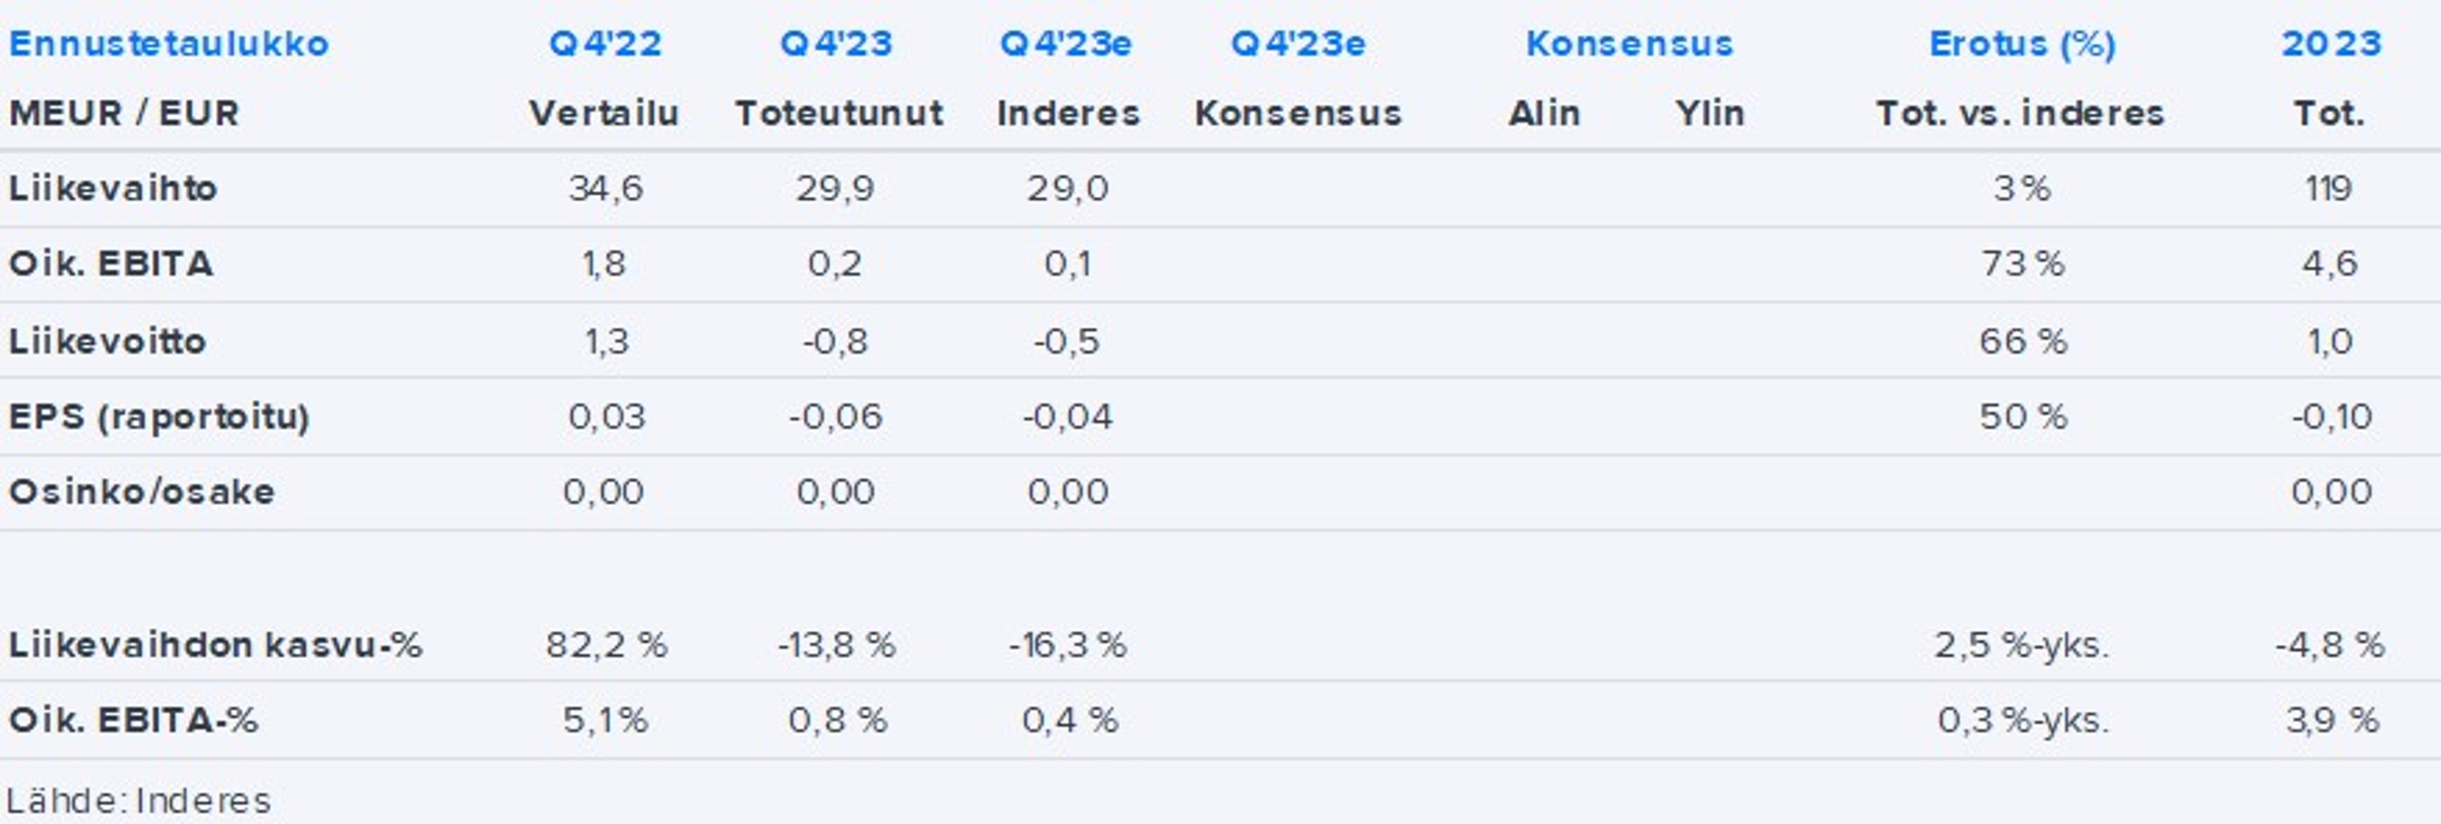Viewport: 2441px width, 824px height.
Task: Select the 2023 revenue total 119
Action: (2329, 189)
